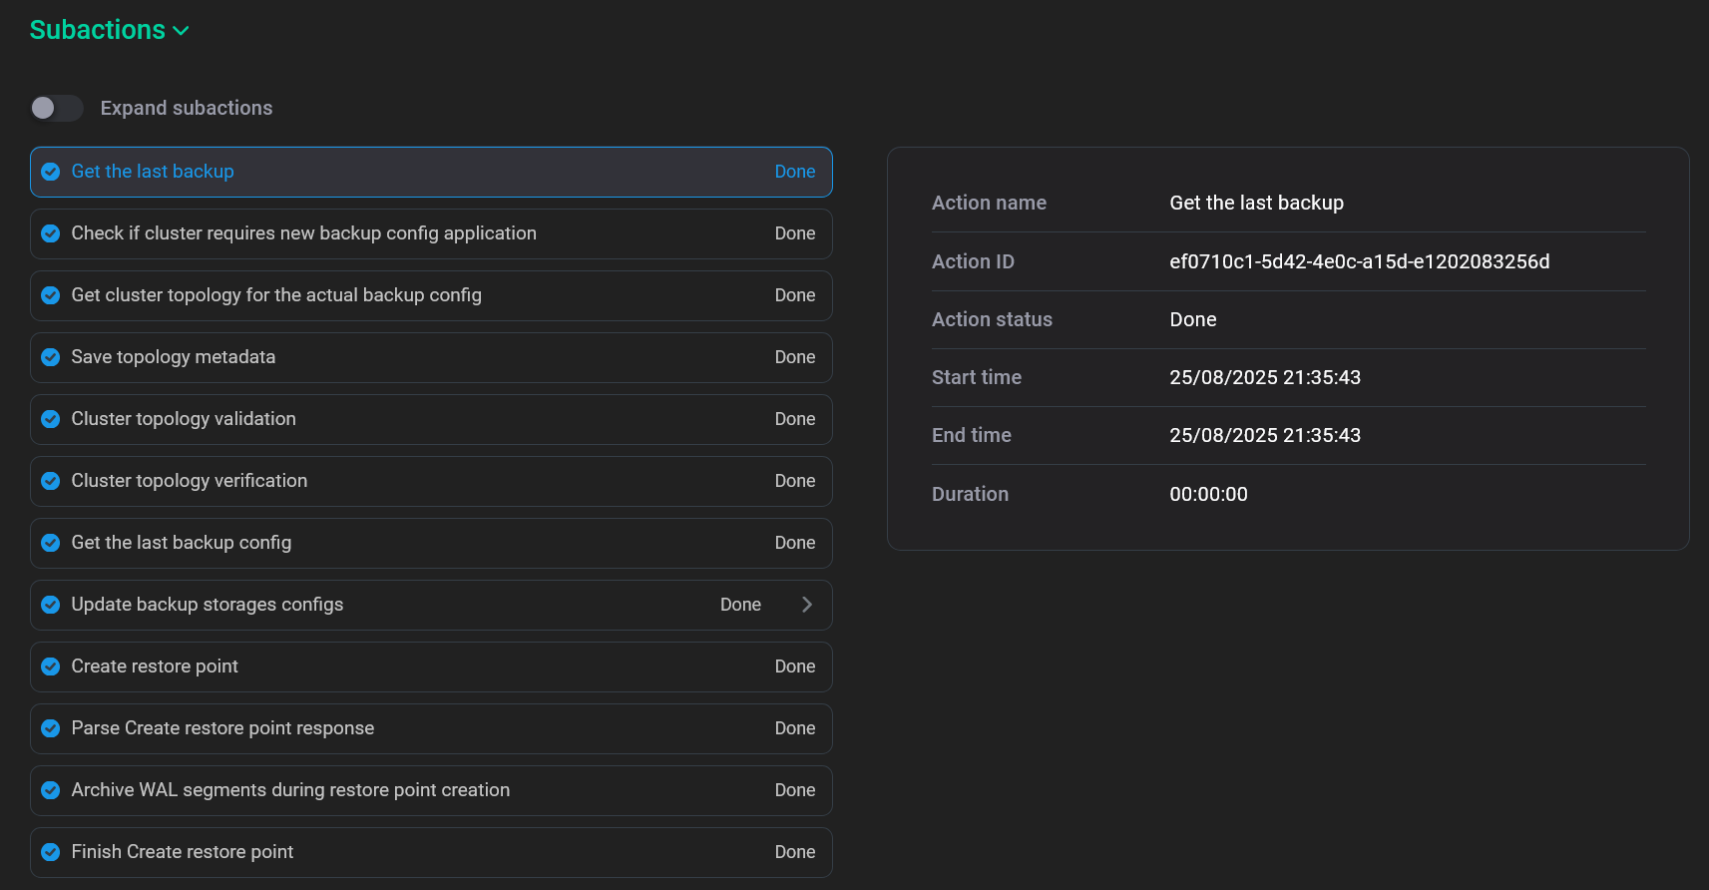Expand Update backup storages configs arrow
The image size is (1709, 890).
(807, 605)
